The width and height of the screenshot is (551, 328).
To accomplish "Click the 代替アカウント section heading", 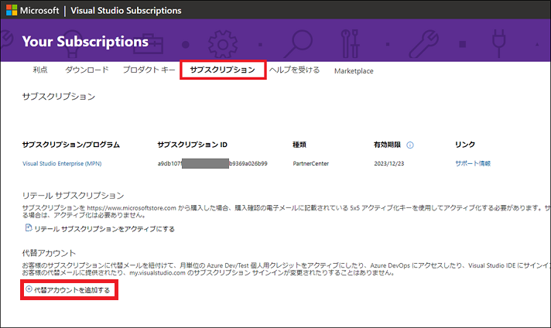I will click(49, 253).
